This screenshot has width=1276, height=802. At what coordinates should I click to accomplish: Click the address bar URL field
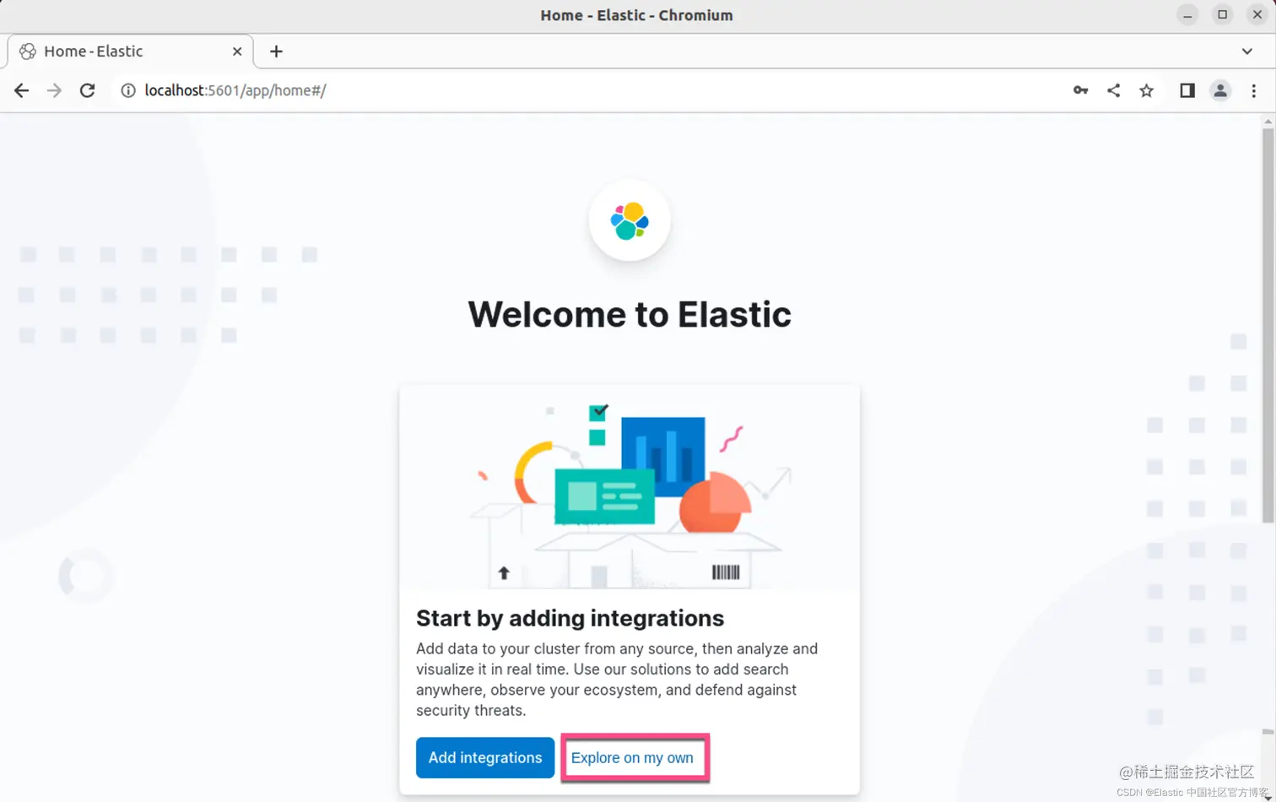point(591,90)
